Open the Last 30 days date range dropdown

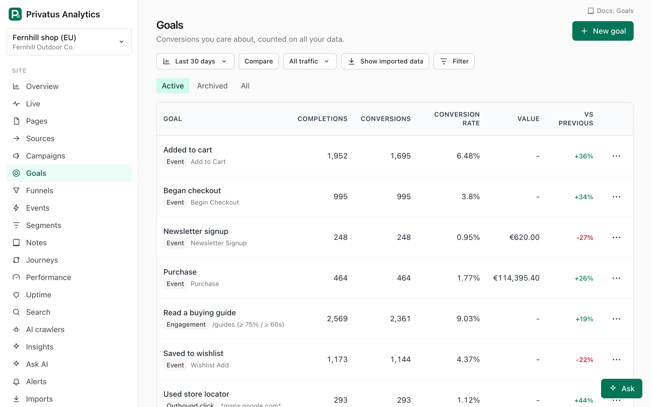pos(195,61)
